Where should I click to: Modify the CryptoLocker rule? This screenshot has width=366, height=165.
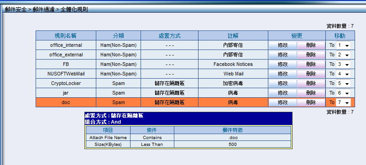tap(282, 83)
